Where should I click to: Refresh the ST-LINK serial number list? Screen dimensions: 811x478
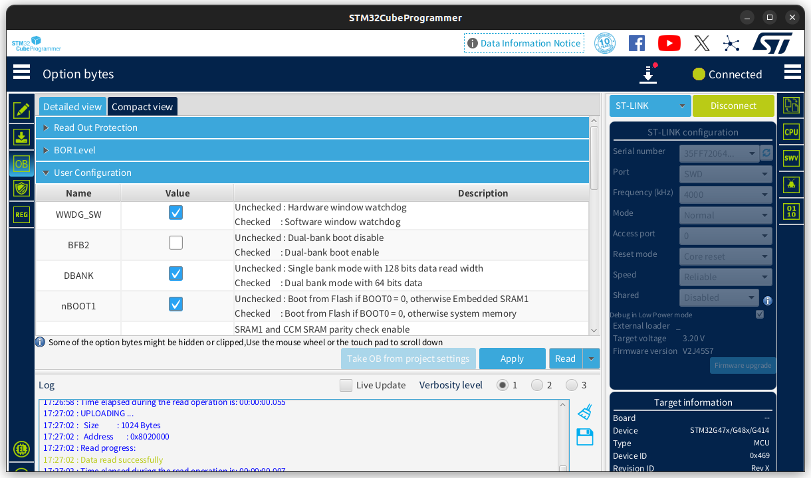[x=766, y=153]
